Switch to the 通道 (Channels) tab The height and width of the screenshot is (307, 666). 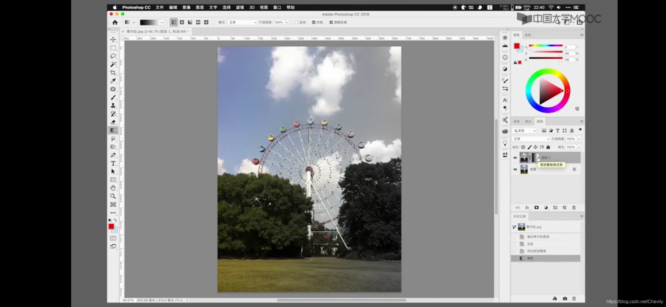coord(517,121)
